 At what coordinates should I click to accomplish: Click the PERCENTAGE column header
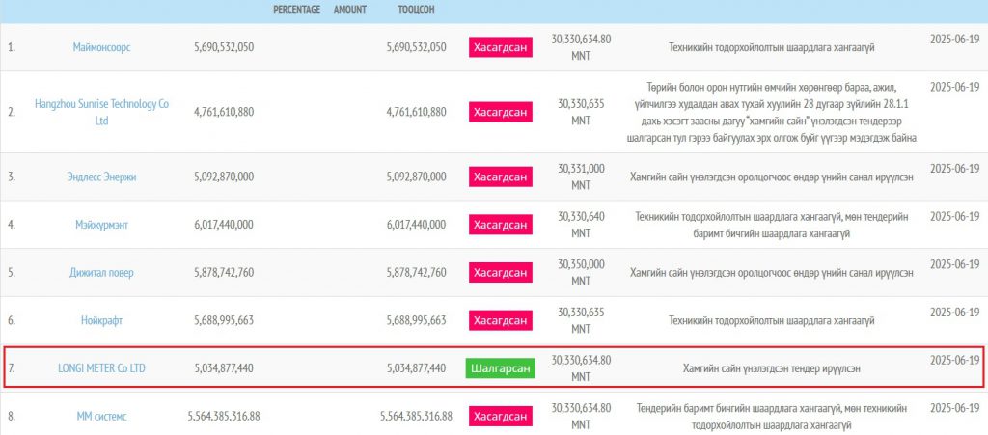298,9
